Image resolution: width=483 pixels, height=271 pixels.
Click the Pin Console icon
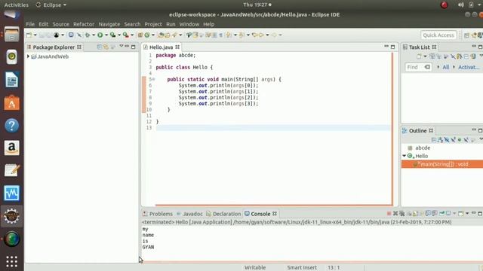pos(441,214)
